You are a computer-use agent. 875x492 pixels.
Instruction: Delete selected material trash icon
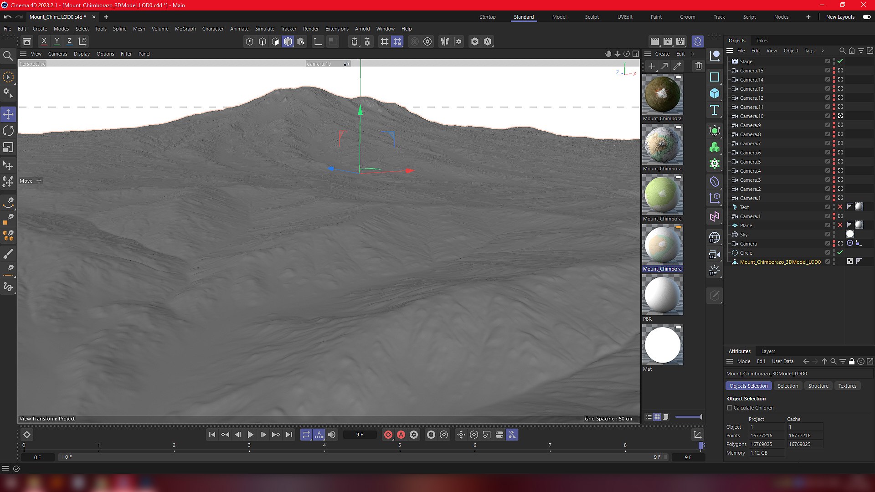pyautogui.click(x=699, y=67)
